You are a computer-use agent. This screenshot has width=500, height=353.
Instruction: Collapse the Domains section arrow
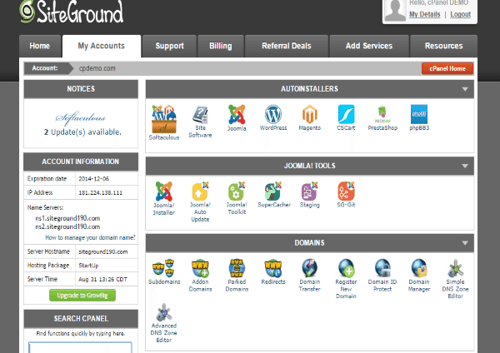click(466, 243)
